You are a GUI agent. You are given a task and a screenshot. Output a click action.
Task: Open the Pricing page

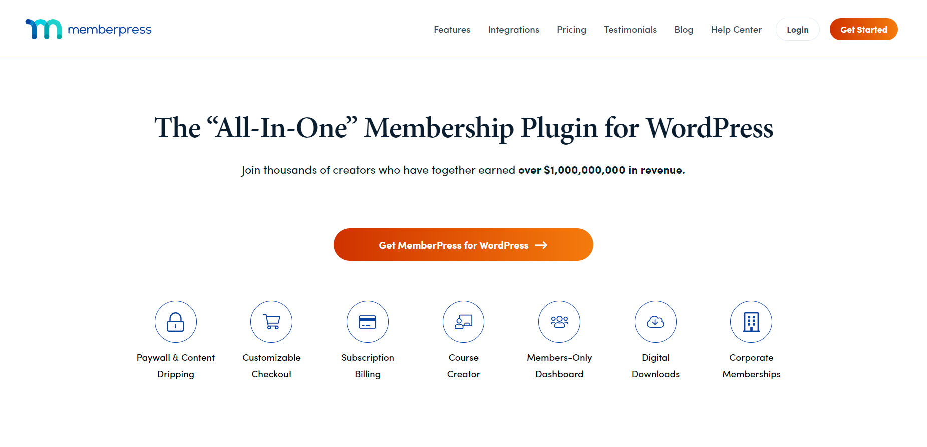tap(571, 30)
